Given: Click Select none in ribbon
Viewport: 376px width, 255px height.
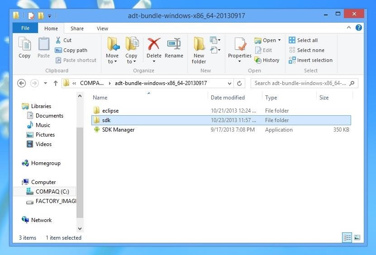Looking at the screenshot, I should point(307,50).
